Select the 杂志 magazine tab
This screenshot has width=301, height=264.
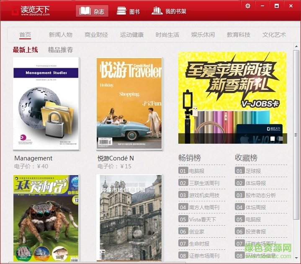click(x=92, y=11)
